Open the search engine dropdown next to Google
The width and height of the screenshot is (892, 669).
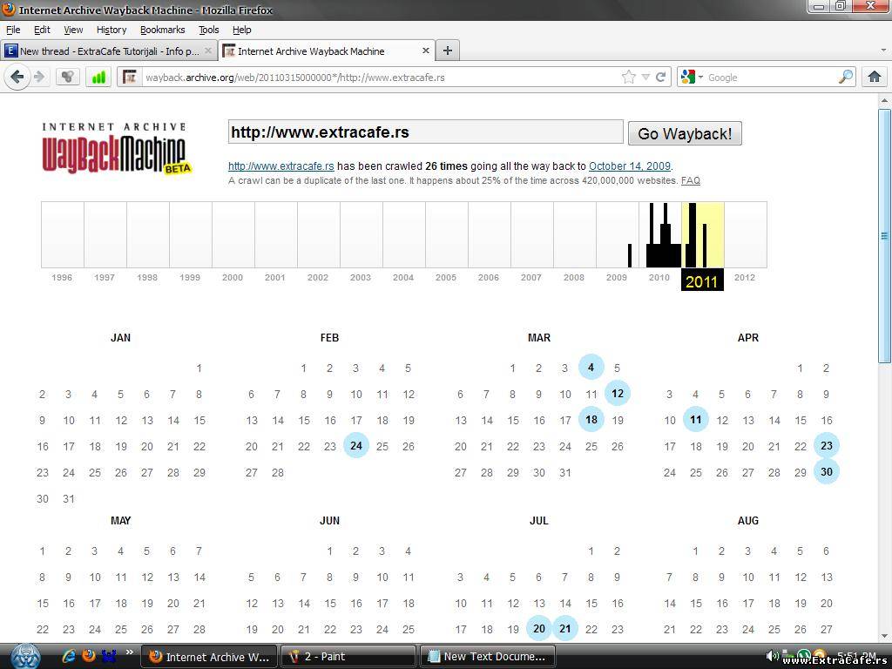tap(701, 78)
